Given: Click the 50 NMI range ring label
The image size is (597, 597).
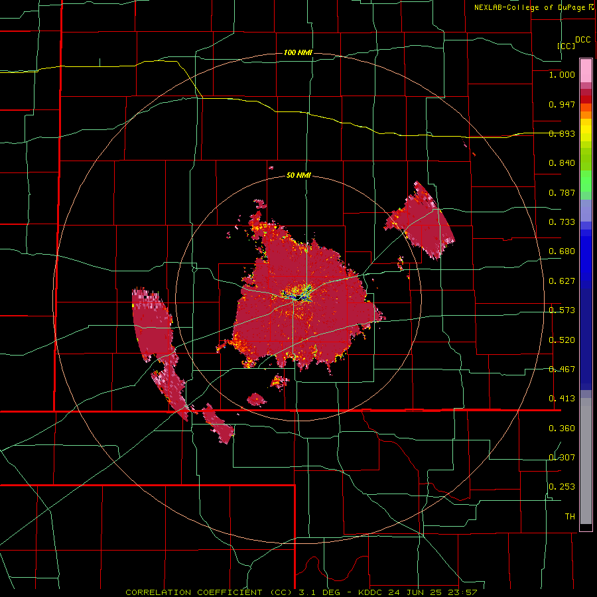Looking at the screenshot, I should click(x=298, y=176).
